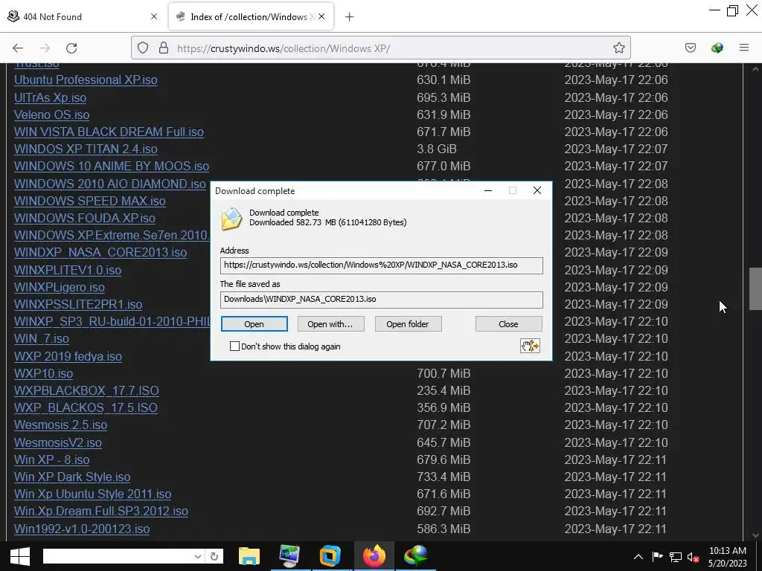Viewport: 762px width, 571px height.
Task: Click the scrollbar down arrow
Action: coord(755,535)
